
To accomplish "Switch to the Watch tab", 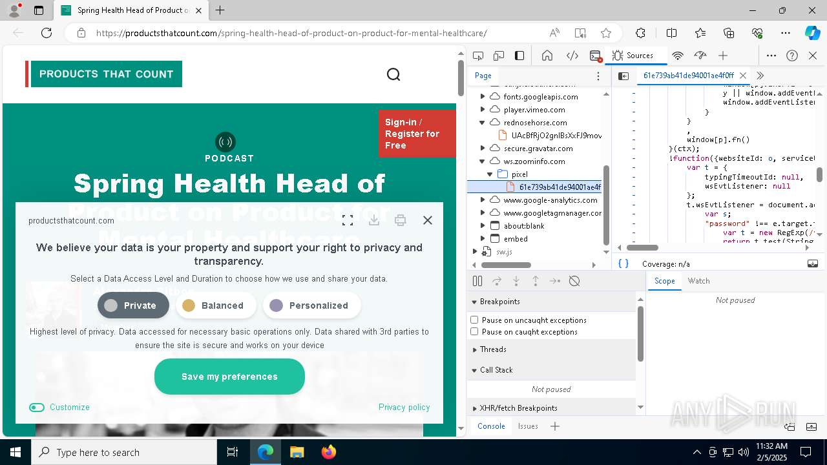I will pos(698,281).
